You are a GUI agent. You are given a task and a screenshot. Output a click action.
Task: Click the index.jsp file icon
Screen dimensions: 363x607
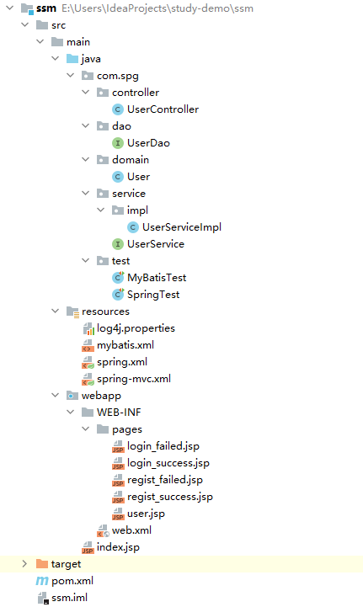pyautogui.click(x=88, y=547)
